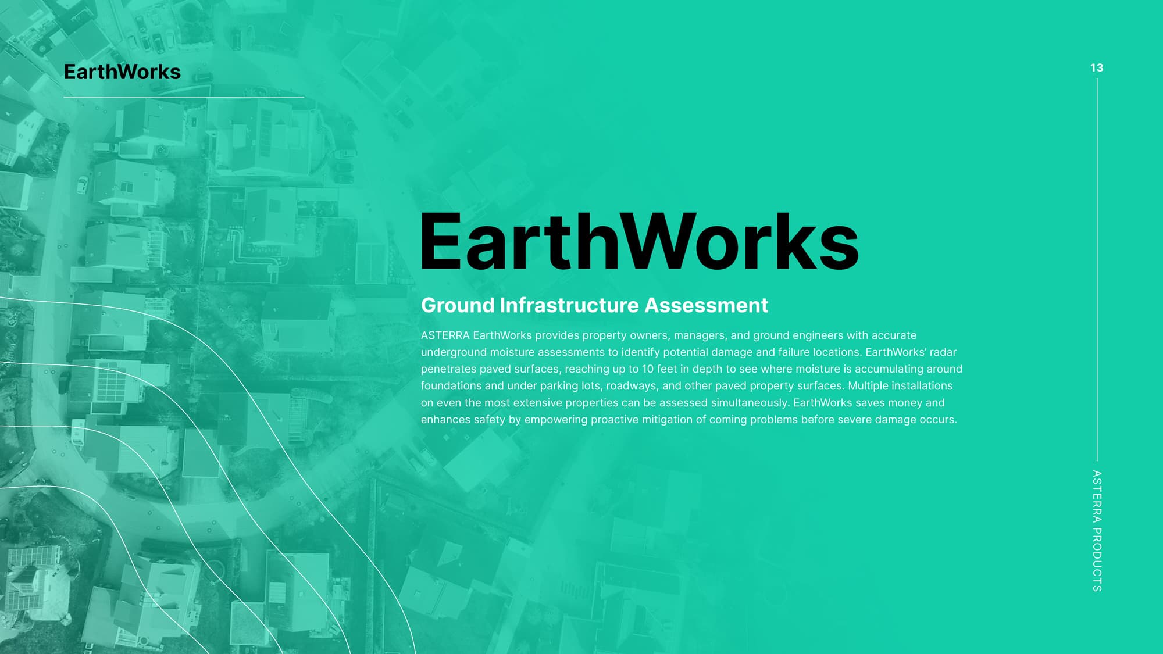Image resolution: width=1163 pixels, height=654 pixels.
Task: Click the small EarthWorks header at top left
Action: coord(122,72)
